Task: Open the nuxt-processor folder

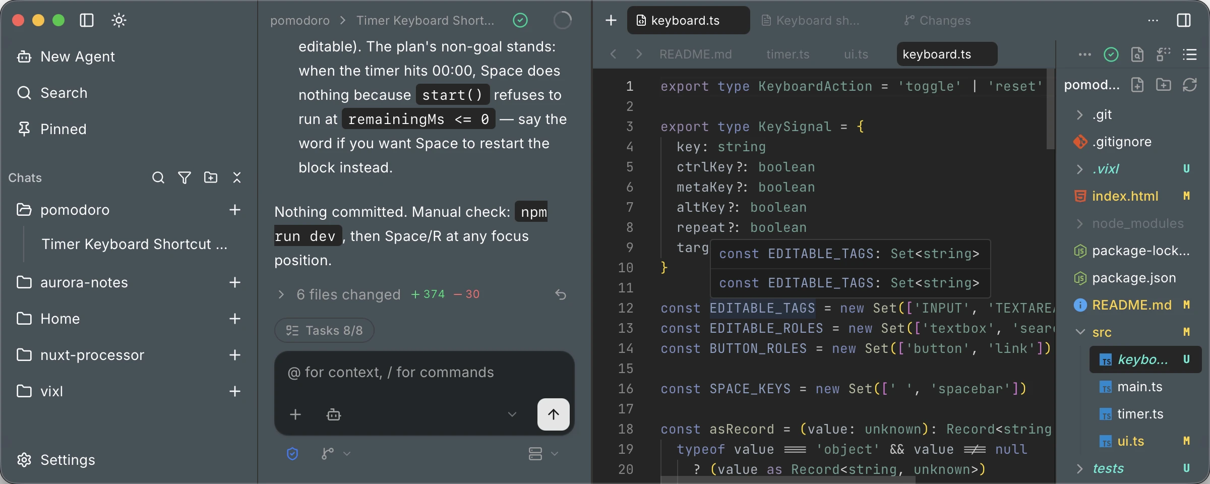Action: [x=92, y=355]
